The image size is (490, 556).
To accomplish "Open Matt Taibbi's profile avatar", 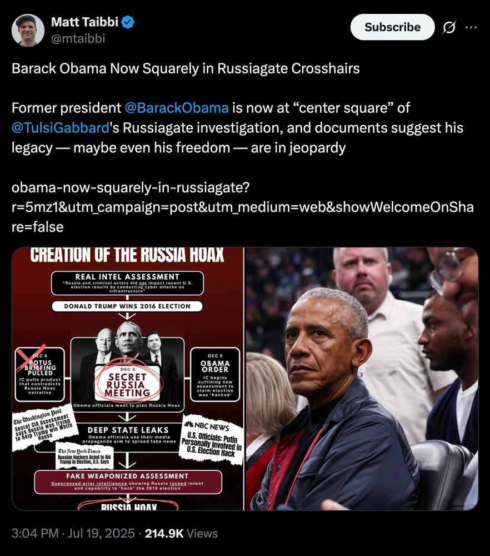I will tap(28, 30).
